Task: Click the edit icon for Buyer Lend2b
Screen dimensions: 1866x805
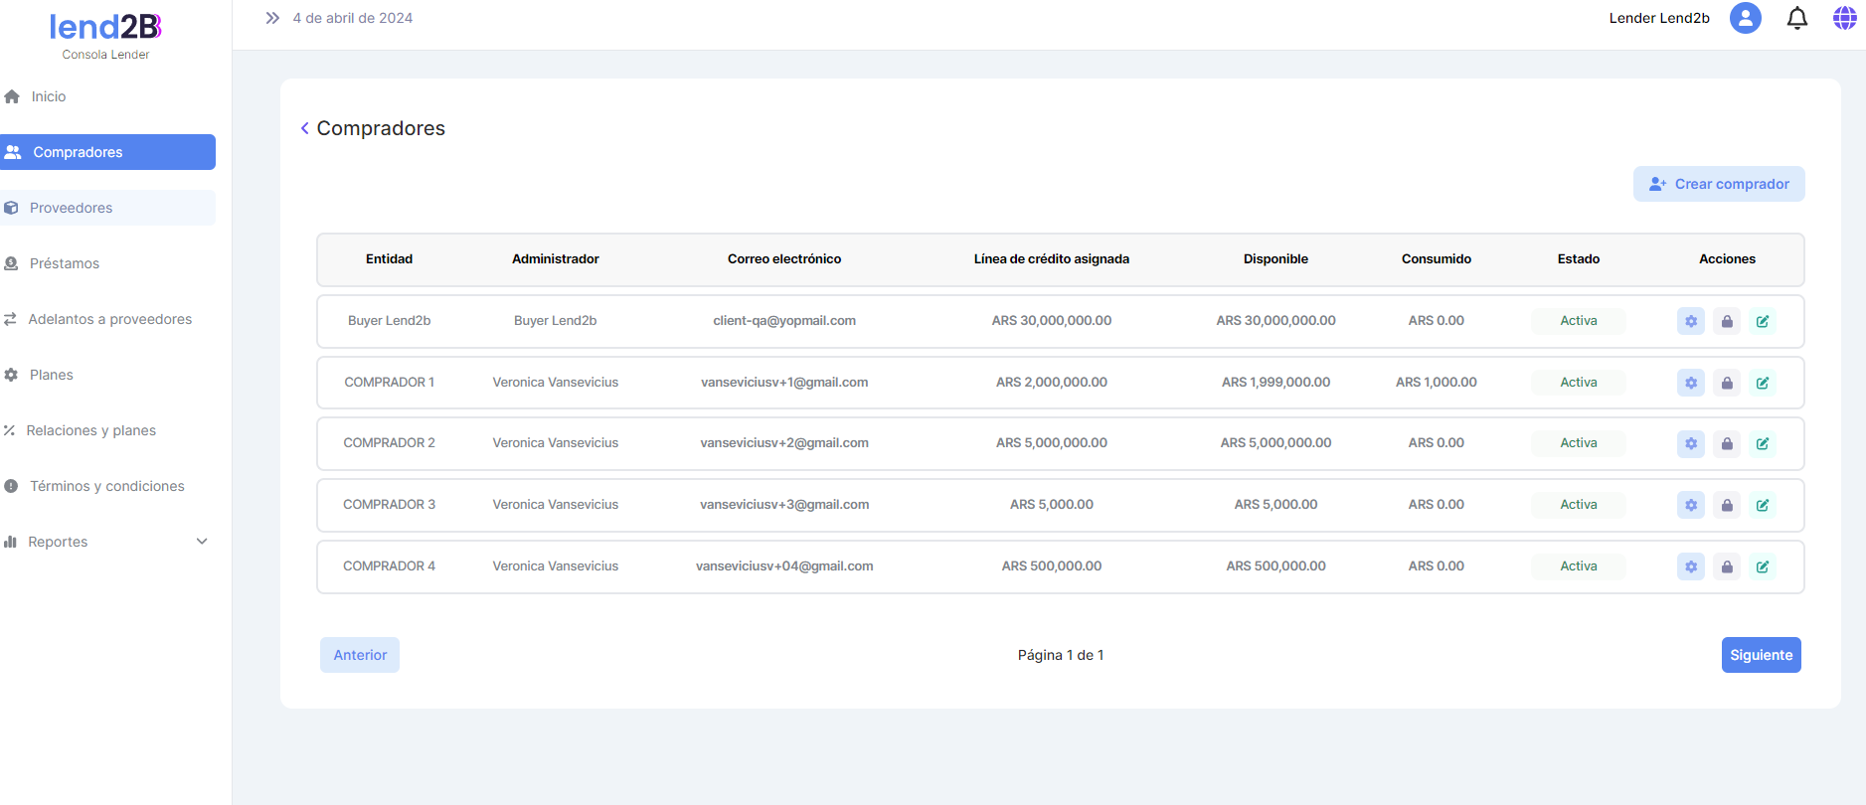Action: (x=1763, y=321)
